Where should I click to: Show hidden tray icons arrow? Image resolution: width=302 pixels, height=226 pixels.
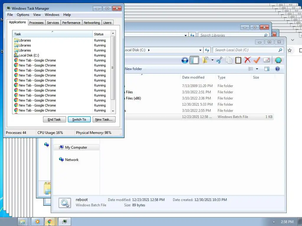point(274,222)
